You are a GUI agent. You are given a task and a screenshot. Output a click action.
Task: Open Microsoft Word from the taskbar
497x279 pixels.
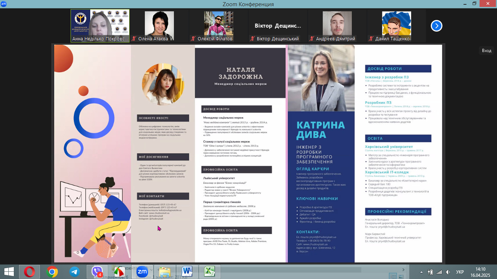point(187,271)
